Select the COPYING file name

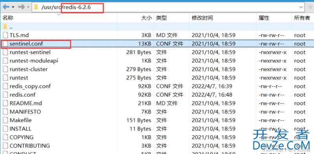pyautogui.click(x=22, y=137)
